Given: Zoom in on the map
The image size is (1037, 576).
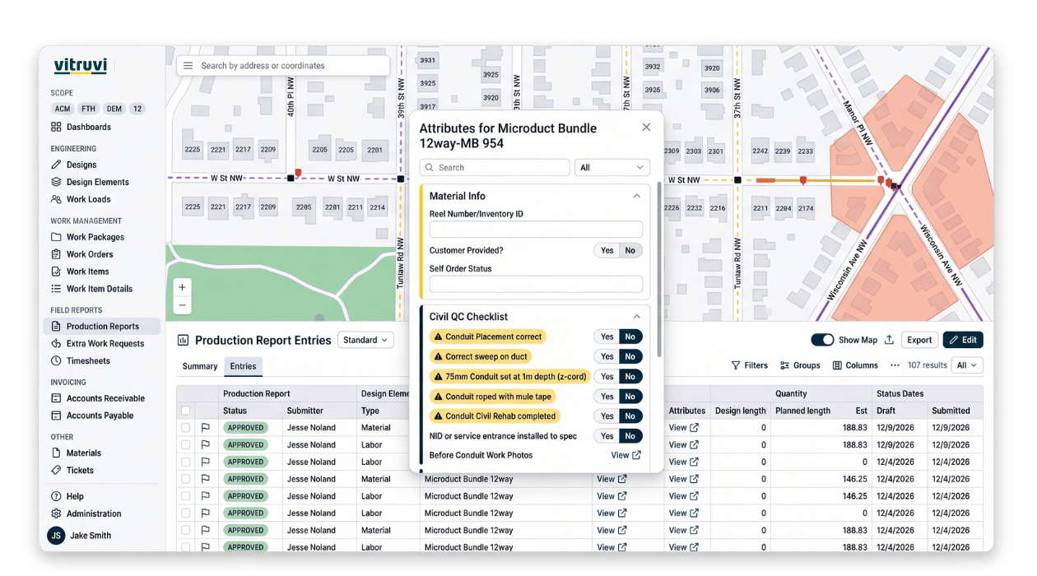Looking at the screenshot, I should pos(182,287).
